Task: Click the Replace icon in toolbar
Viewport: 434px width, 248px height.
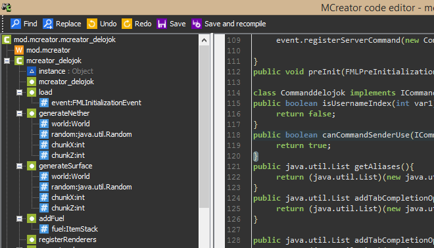Action: coord(48,24)
